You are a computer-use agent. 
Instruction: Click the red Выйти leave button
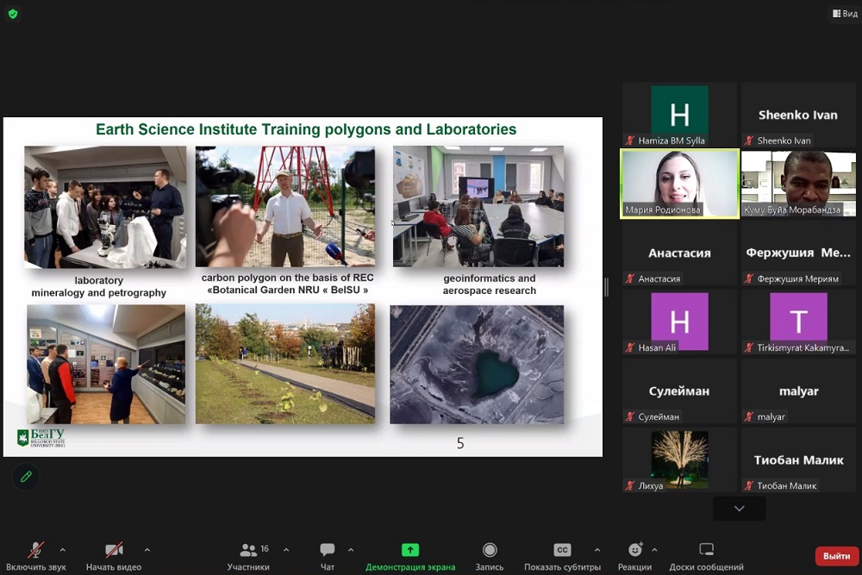click(836, 556)
